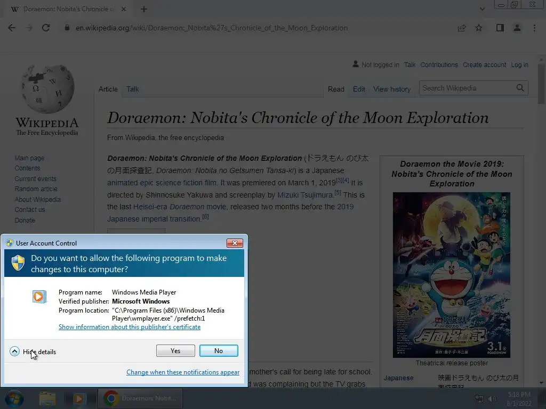
Task: Open Windows Media Player taskbar icon
Action: pyautogui.click(x=79, y=398)
